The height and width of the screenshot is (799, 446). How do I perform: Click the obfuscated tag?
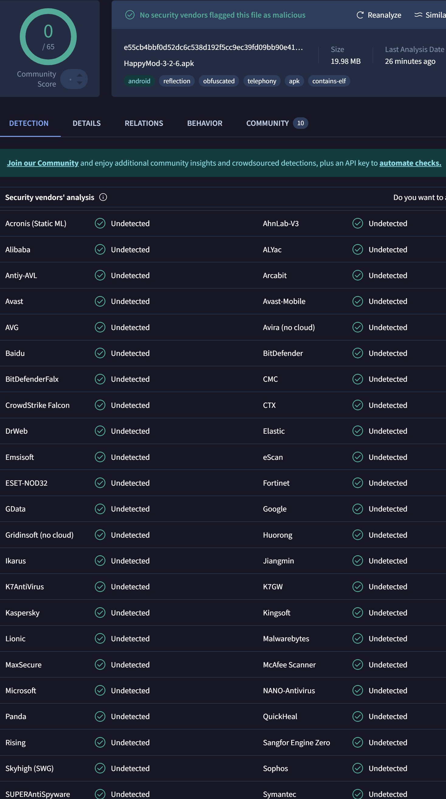(x=219, y=81)
